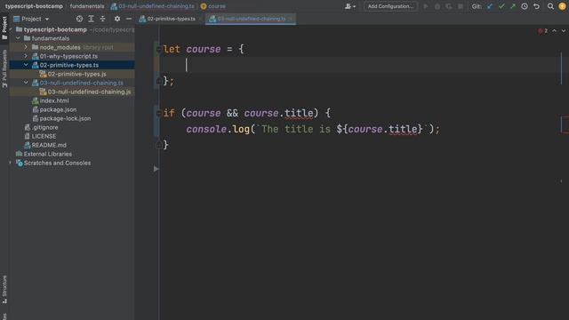Go to previous highlighted error arrow

554,31
